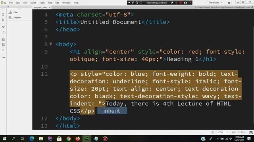Click Dreamweaver icon in taskbar
The height and width of the screenshot is (142, 254).
[87, 138]
